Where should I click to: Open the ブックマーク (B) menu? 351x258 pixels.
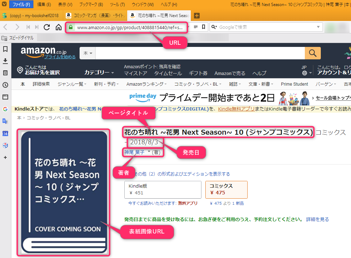[91, 4]
